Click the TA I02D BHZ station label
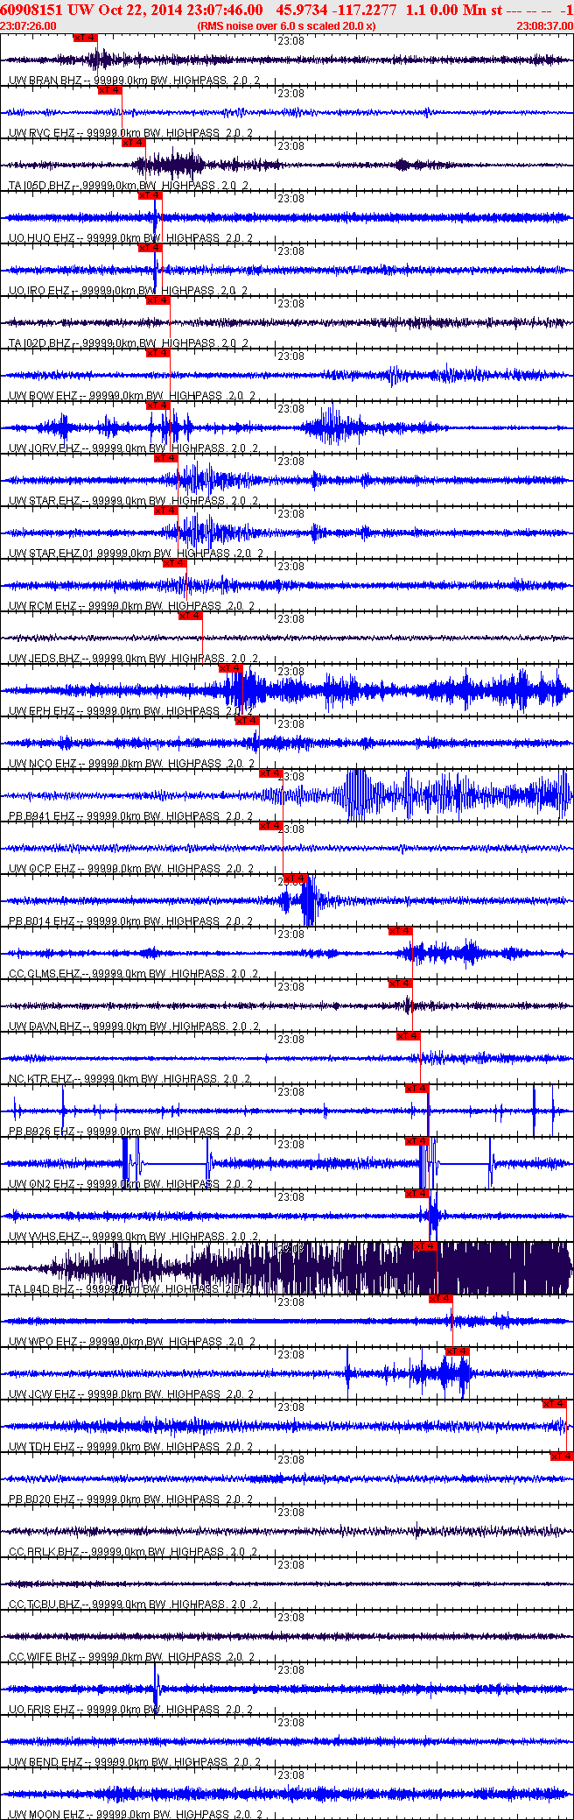The width and height of the screenshot is (574, 1820). tap(40, 343)
